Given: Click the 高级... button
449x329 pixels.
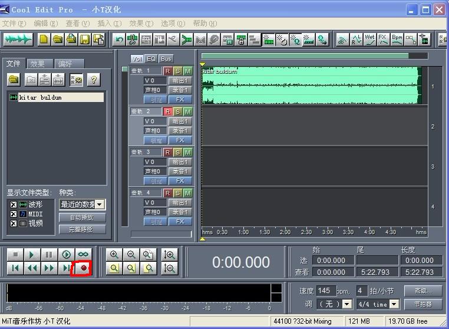Looking at the screenshot, I should pos(423,291).
